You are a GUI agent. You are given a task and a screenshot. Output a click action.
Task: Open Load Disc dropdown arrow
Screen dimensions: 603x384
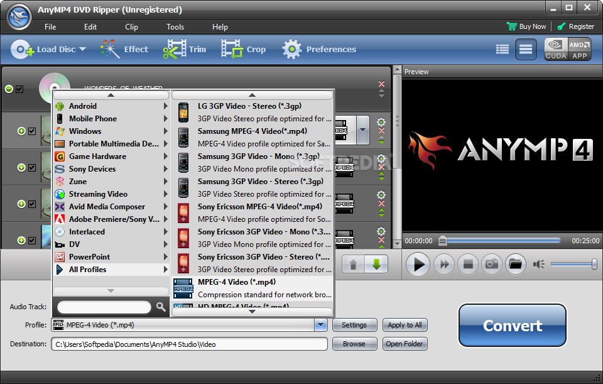point(82,49)
